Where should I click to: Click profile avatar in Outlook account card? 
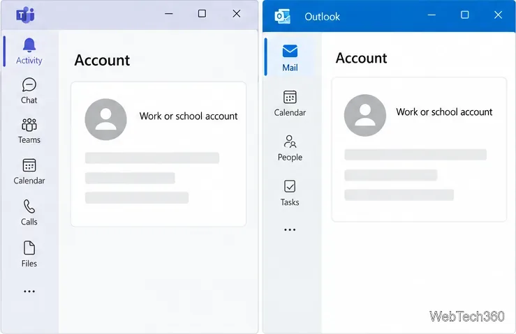(x=365, y=115)
